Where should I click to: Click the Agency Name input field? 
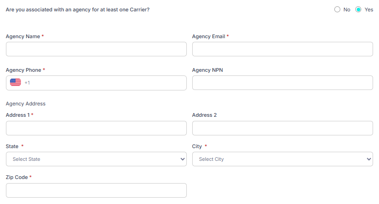[x=96, y=49]
